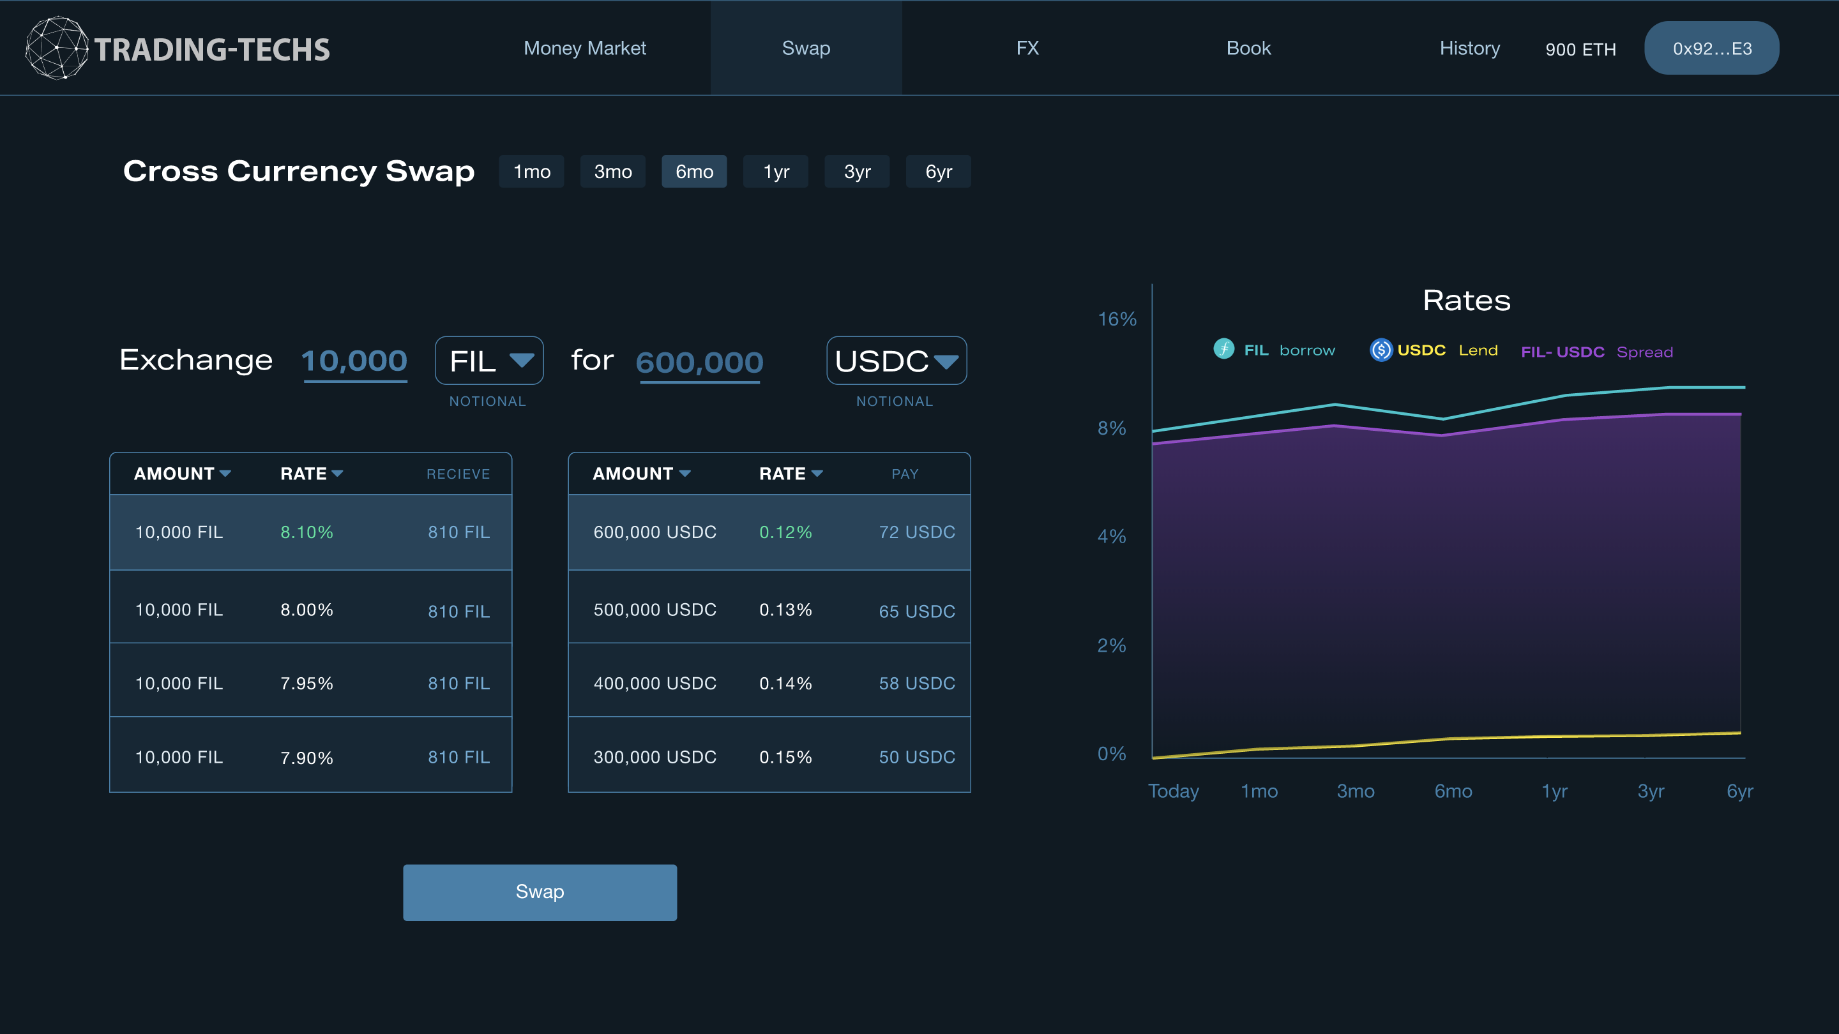Open the Money Market tab
Image resolution: width=1839 pixels, height=1034 pixels.
click(x=585, y=48)
